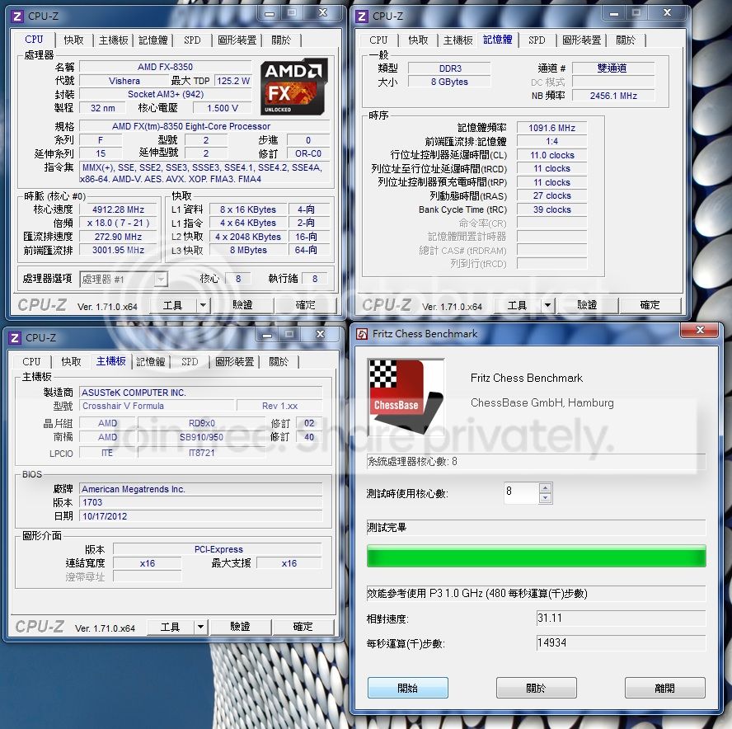Open 圖形裝置 tab in CPU window

[237, 40]
